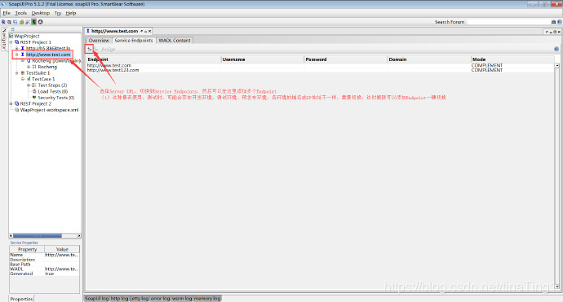
Task: Open the Try menu
Action: (58, 13)
